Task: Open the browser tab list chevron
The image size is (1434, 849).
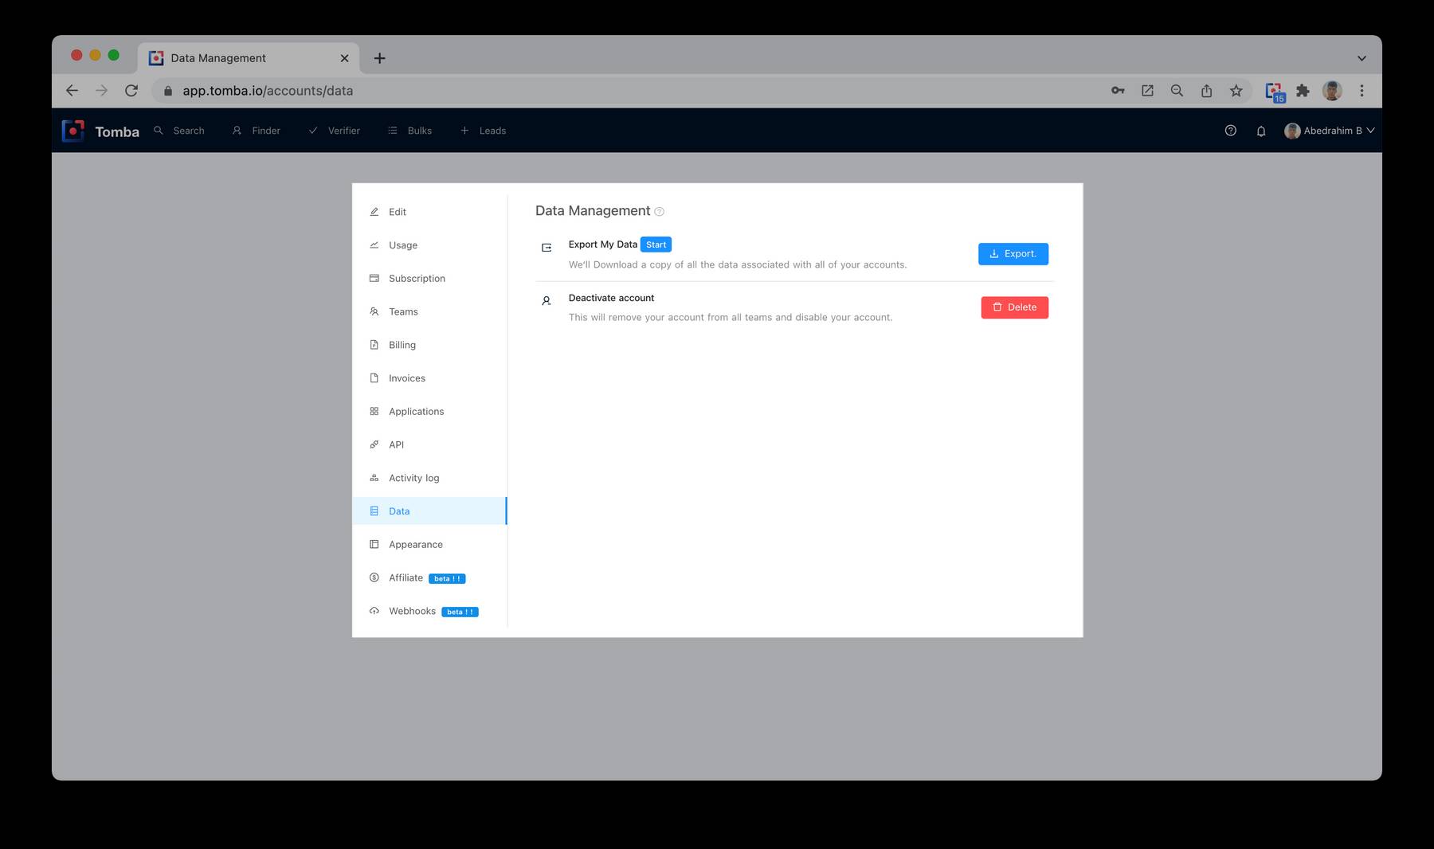Action: (1362, 58)
